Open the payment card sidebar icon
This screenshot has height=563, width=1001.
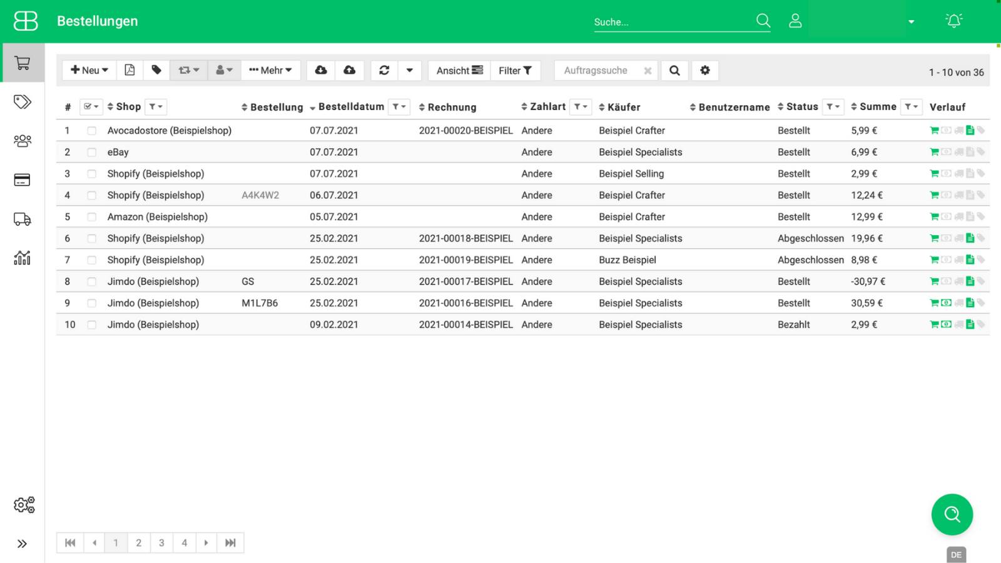coord(23,180)
